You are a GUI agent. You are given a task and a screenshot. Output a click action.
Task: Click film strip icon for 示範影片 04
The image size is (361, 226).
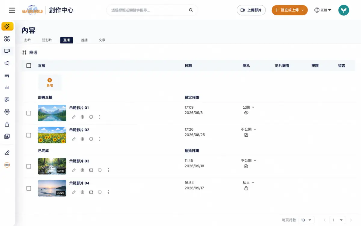pyautogui.click(x=91, y=192)
